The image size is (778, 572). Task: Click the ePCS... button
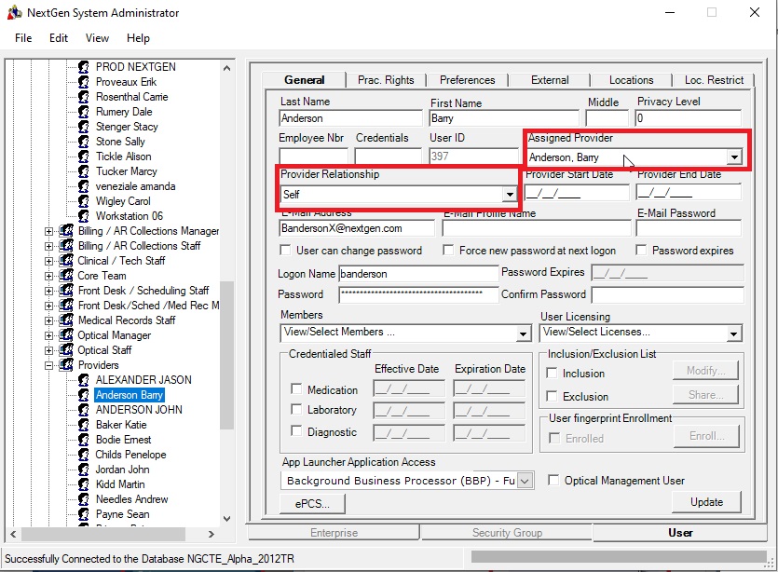[312, 504]
